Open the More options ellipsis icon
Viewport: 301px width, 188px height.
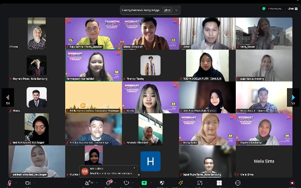(238, 183)
